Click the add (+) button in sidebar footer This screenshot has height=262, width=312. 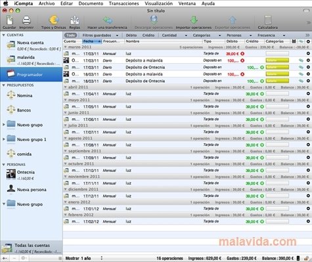point(5,258)
